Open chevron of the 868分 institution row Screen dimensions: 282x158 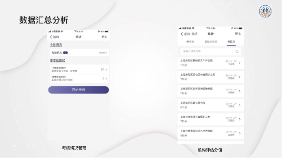click(240, 133)
